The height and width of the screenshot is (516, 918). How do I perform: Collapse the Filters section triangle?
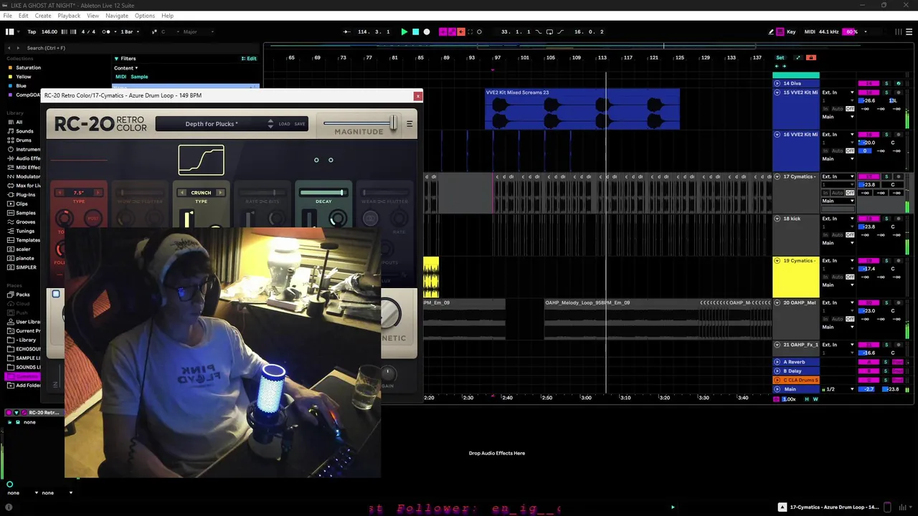[x=116, y=59]
